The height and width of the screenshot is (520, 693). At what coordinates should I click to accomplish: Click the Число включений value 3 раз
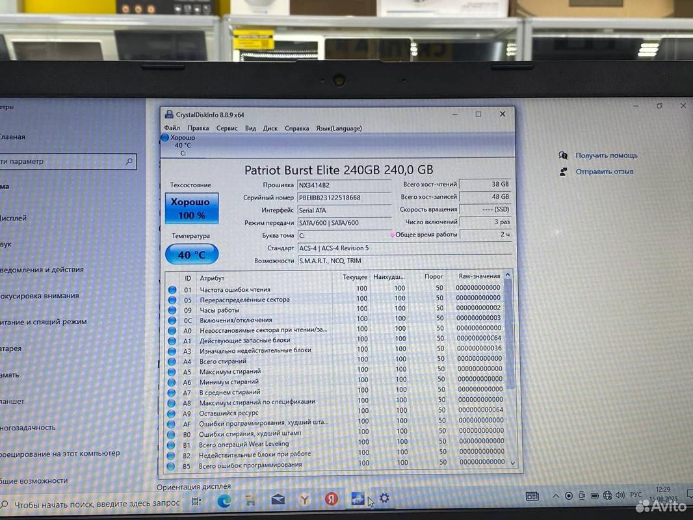pos(485,222)
